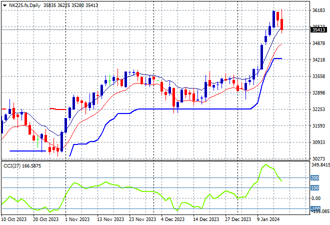Screen dimensions: 330x225
Task: Select the date label 9 Jan 2024
Action: [268, 219]
